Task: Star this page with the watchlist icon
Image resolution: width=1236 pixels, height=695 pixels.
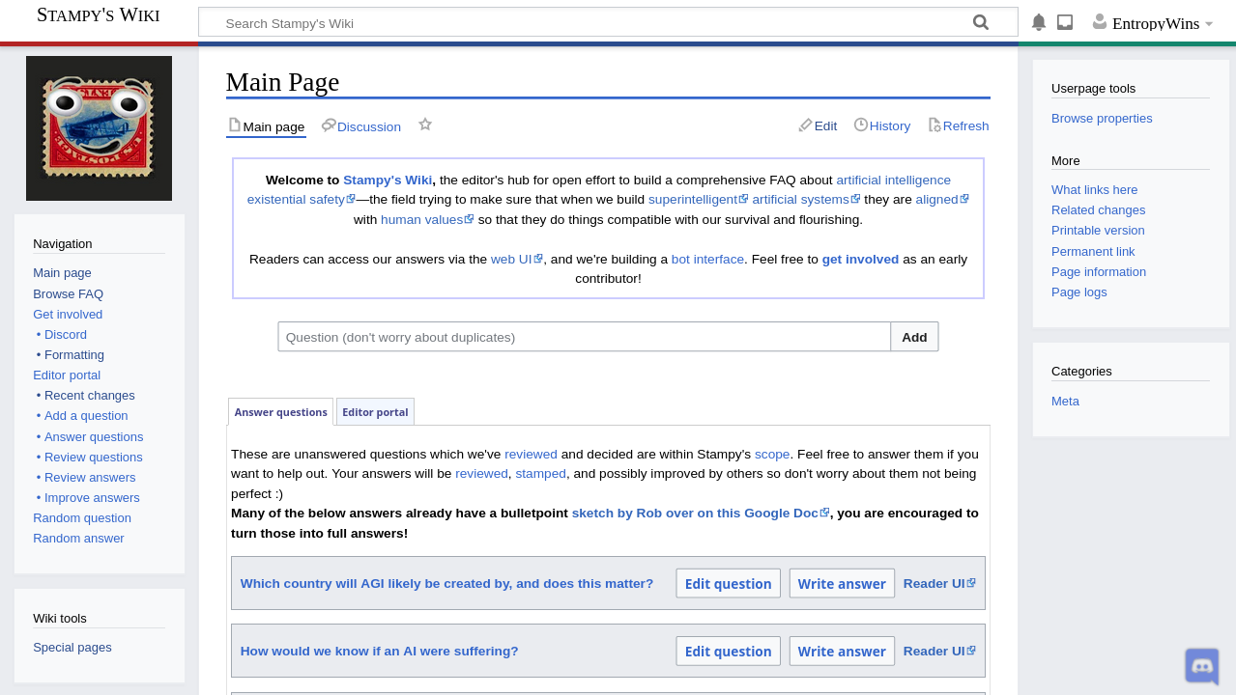Action: pyautogui.click(x=425, y=125)
